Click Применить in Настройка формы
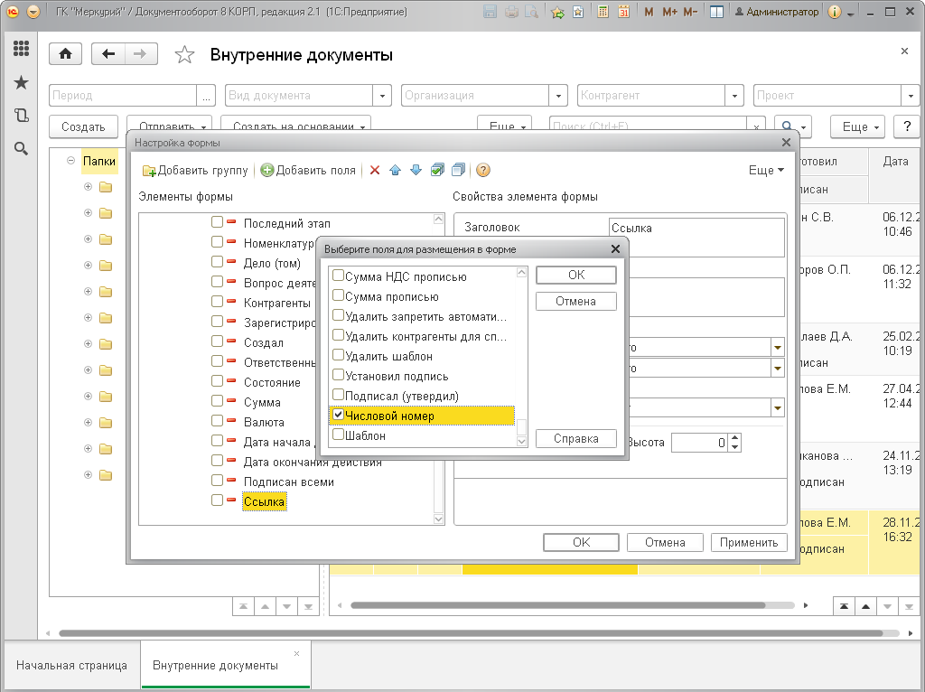This screenshot has width=925, height=692. coord(749,543)
